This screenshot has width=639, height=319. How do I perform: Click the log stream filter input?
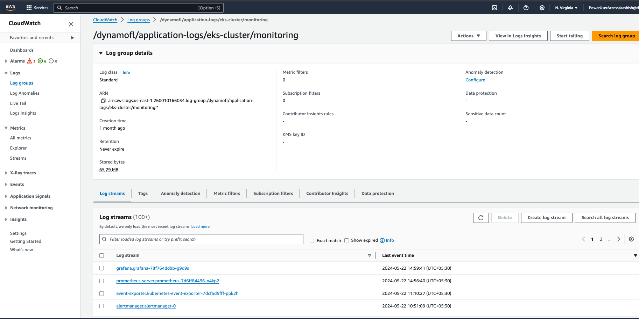click(x=201, y=239)
